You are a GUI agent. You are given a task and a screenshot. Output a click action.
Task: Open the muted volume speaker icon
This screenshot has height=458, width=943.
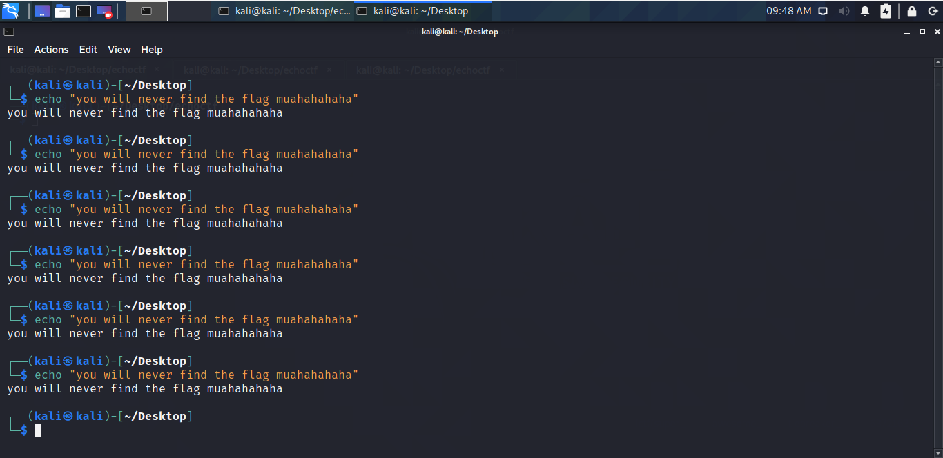[x=844, y=11]
